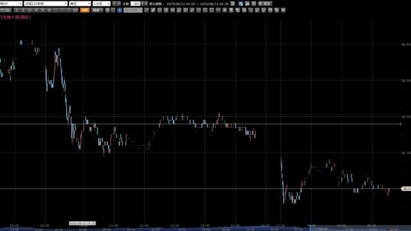Click the bar count field showing 801

pyautogui.click(x=136, y=4)
